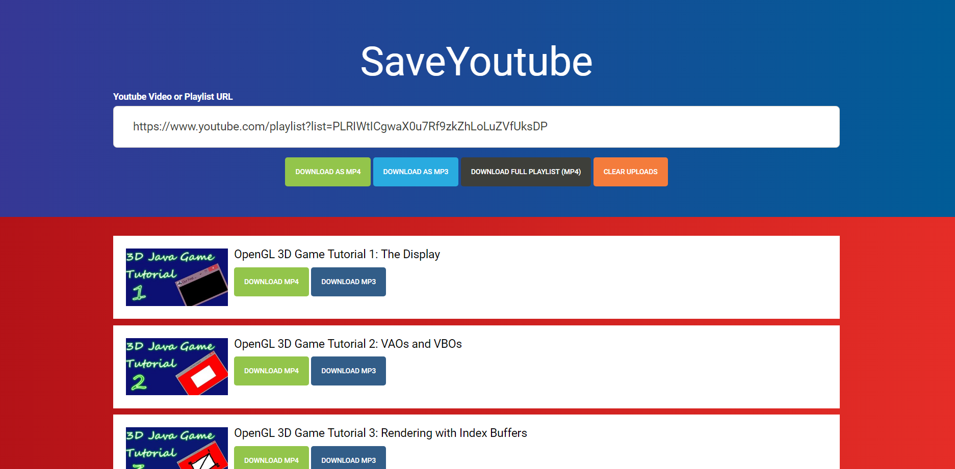
Task: Download MP4 for Tutorial 2: VAOs and VBOs
Action: click(271, 371)
